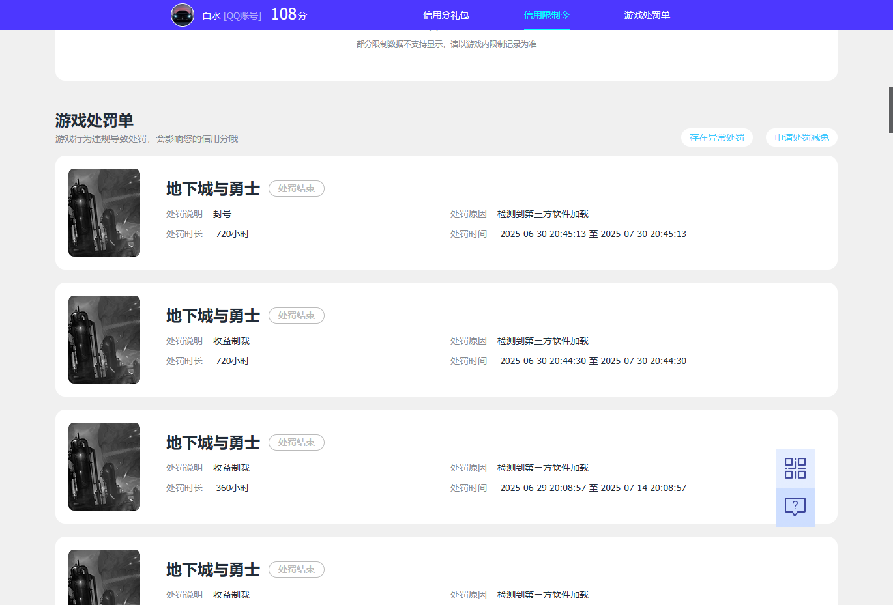Viewport: 893px width, 605px height.
Task: Select thumbnail of second 720小时 penalty
Action: (104, 339)
